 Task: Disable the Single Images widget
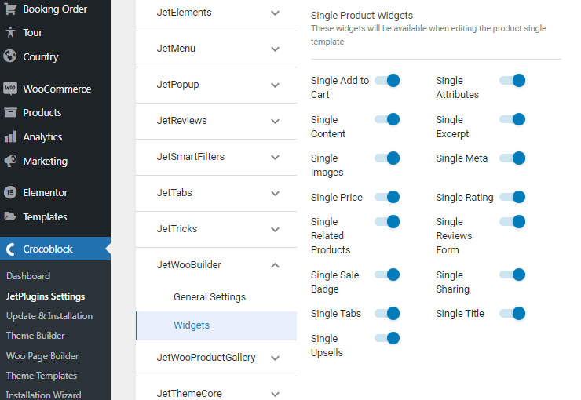387,158
